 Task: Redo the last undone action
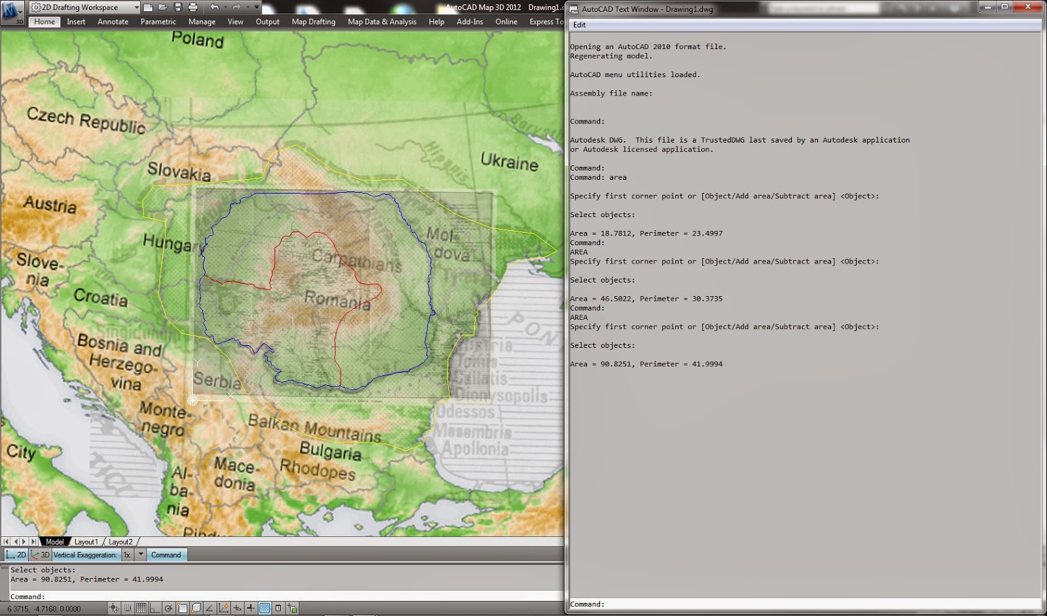pyautogui.click(x=237, y=7)
